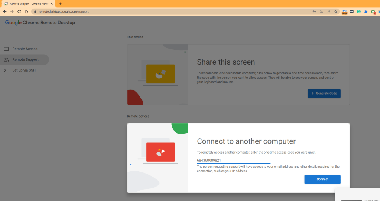Image resolution: width=380 pixels, height=201 pixels.
Task: Open the extensions puzzle icon
Action: click(x=366, y=11)
